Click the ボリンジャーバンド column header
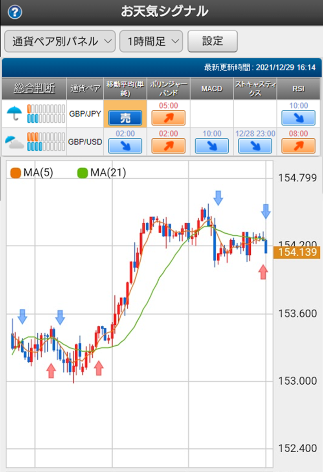The width and height of the screenshot is (323, 472). point(169,88)
